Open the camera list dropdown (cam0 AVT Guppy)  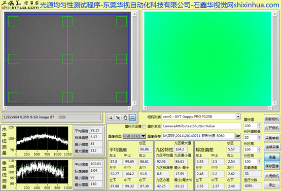238,117
